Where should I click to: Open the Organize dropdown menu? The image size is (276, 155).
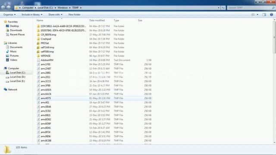[x=9, y=15]
